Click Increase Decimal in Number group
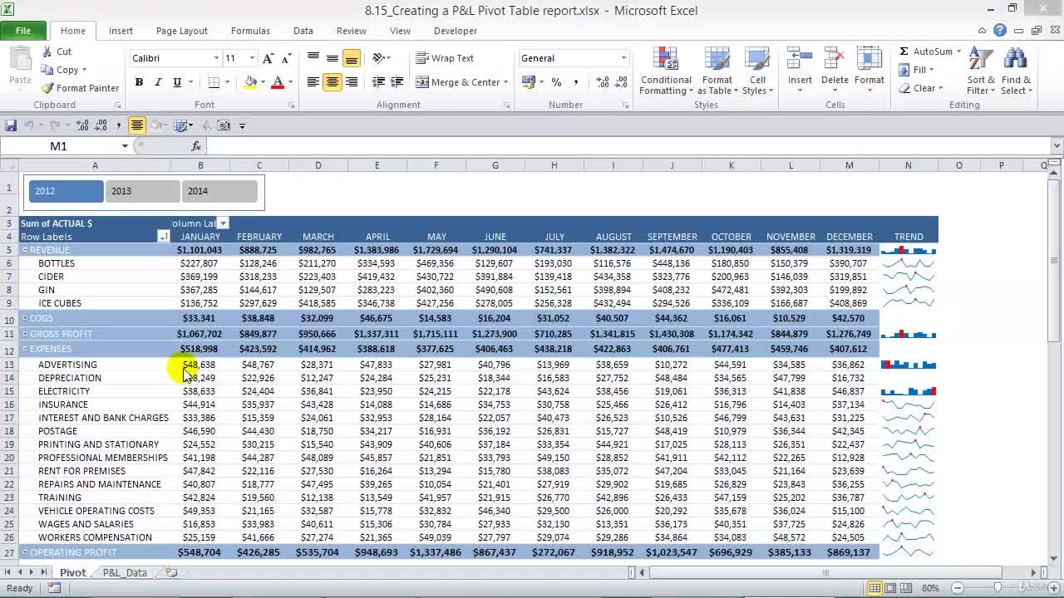This screenshot has height=598, width=1064. click(603, 82)
